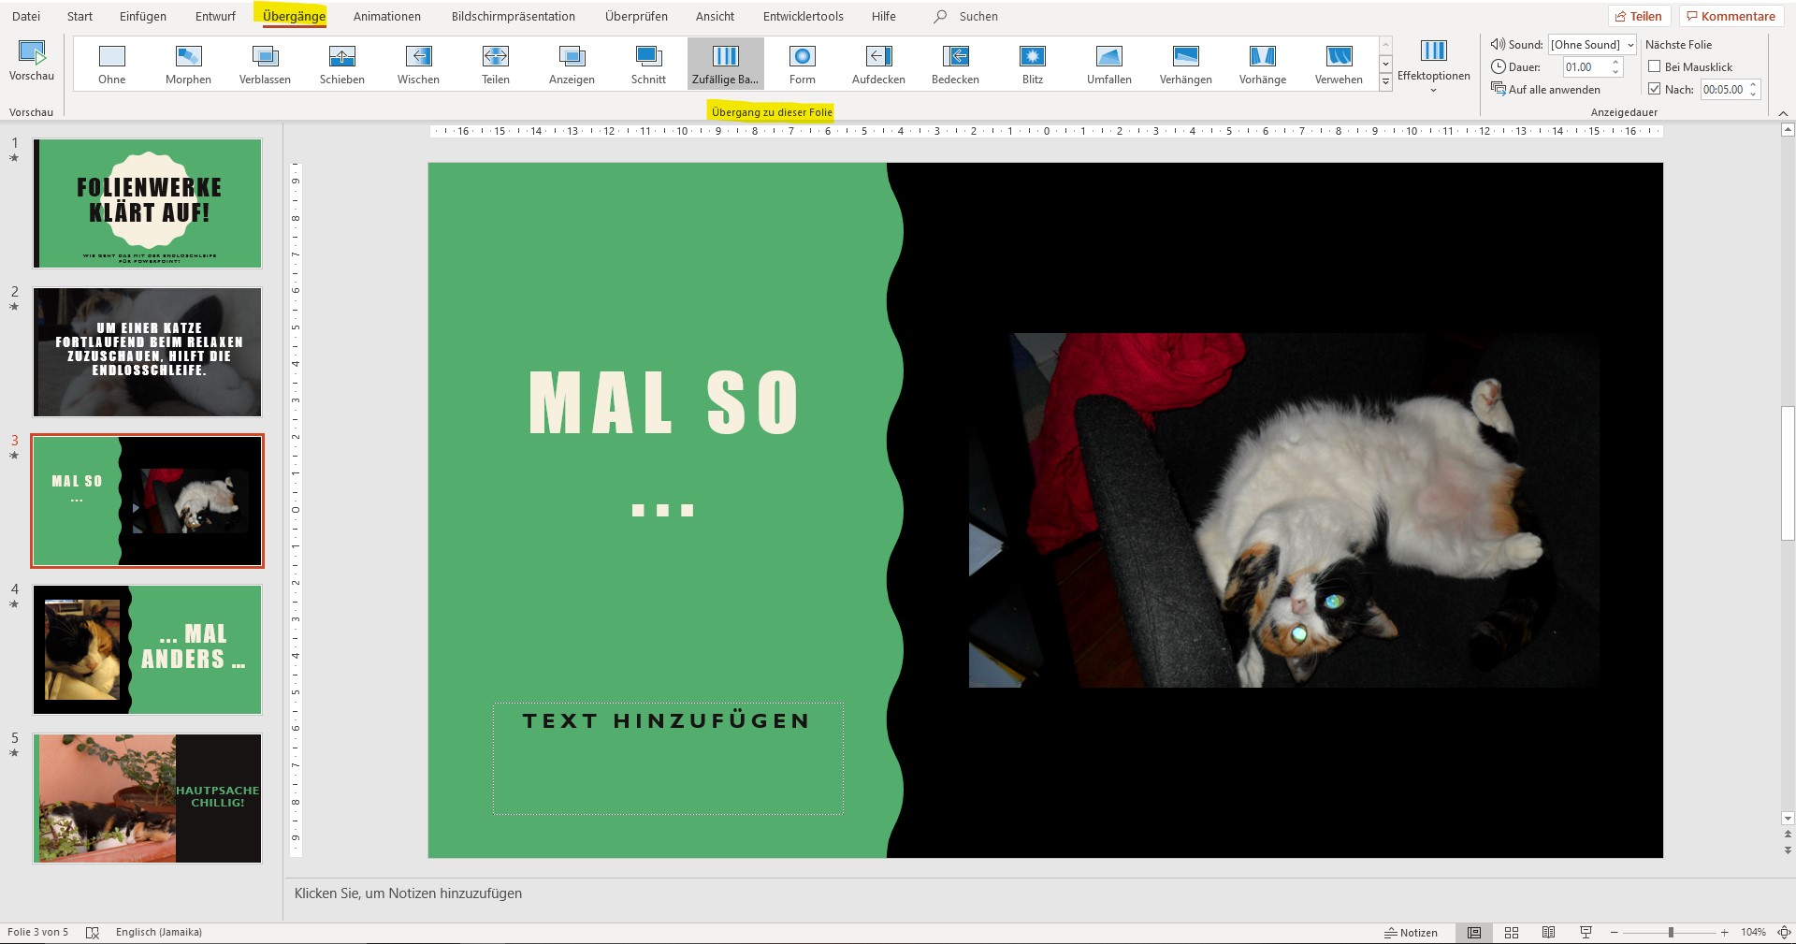1796x944 pixels.
Task: Toggle Notizen pane in status bar
Action: (x=1411, y=933)
